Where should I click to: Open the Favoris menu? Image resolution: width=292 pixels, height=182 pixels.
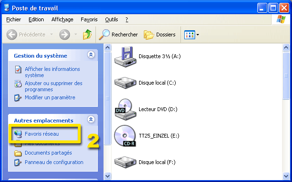(x=89, y=19)
